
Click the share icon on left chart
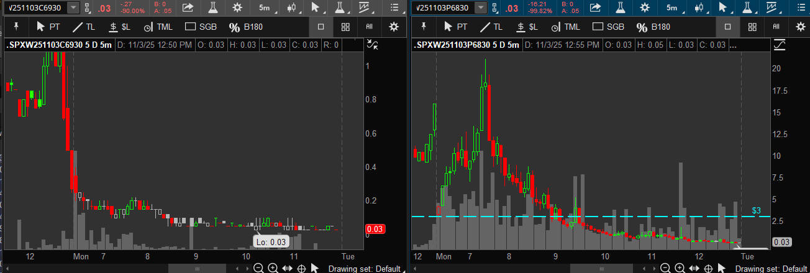pyautogui.click(x=188, y=7)
